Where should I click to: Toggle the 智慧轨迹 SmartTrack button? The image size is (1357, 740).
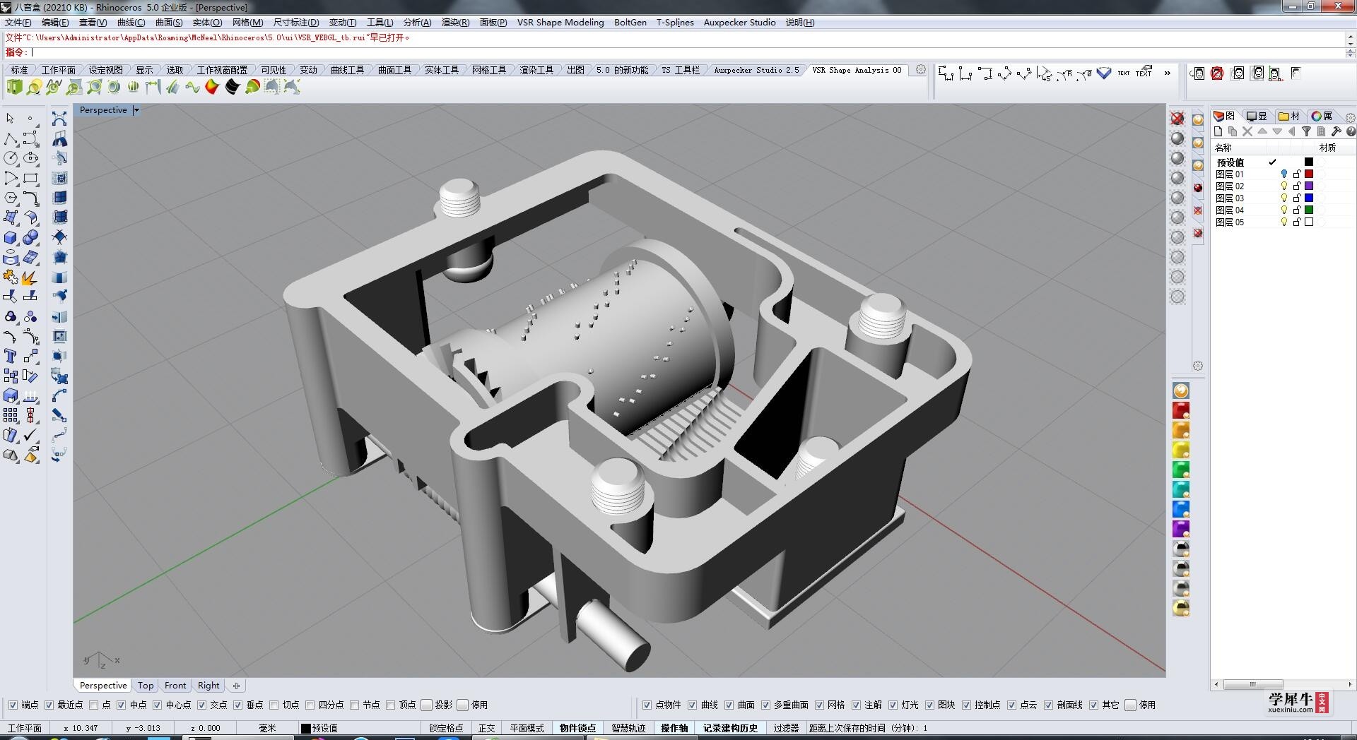click(x=628, y=728)
